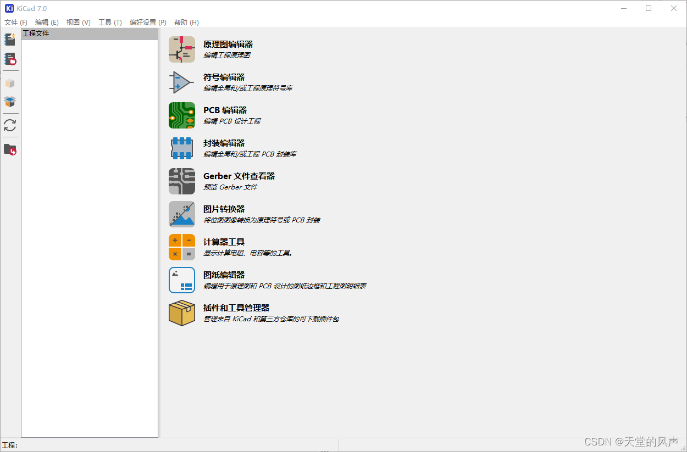Click the 图纸编辑器 title text
This screenshot has width=687, height=452.
coord(224,275)
